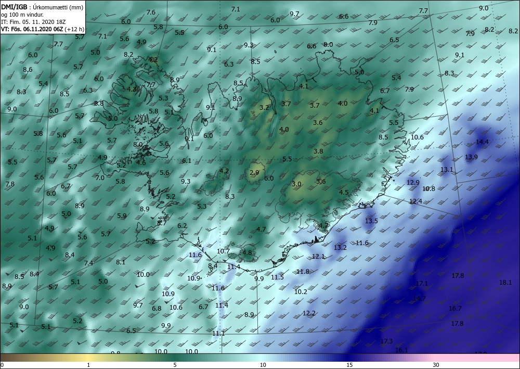Click the map value "6.2"
The width and height of the screenshot is (520, 369).
click(182, 226)
